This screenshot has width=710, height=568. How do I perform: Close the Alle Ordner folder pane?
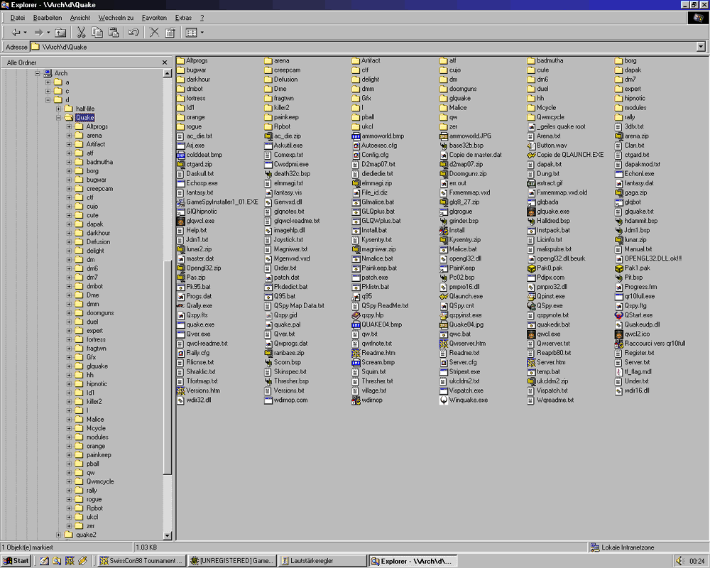tap(165, 62)
